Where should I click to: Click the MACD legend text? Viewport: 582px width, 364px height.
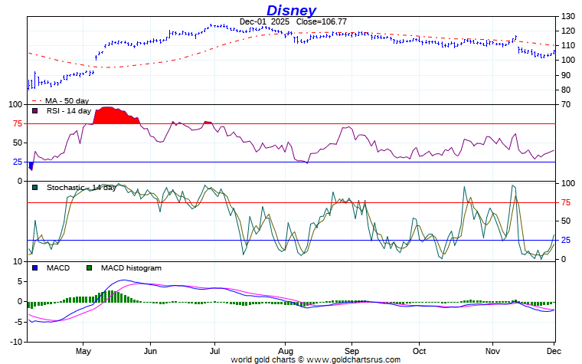pyautogui.click(x=58, y=267)
